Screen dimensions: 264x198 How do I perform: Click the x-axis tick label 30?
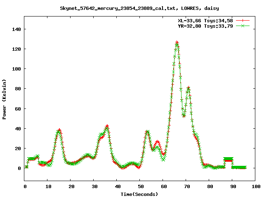coord(94,186)
